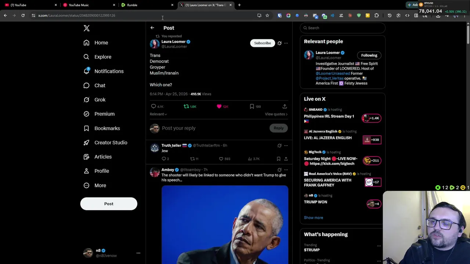Open Profile in the sidebar
The height and width of the screenshot is (264, 470).
[96, 171]
